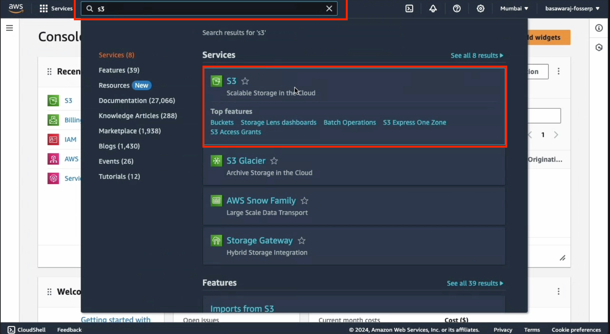This screenshot has width=610, height=334.
Task: Click the AWS Snow Family icon
Action: pos(216,200)
